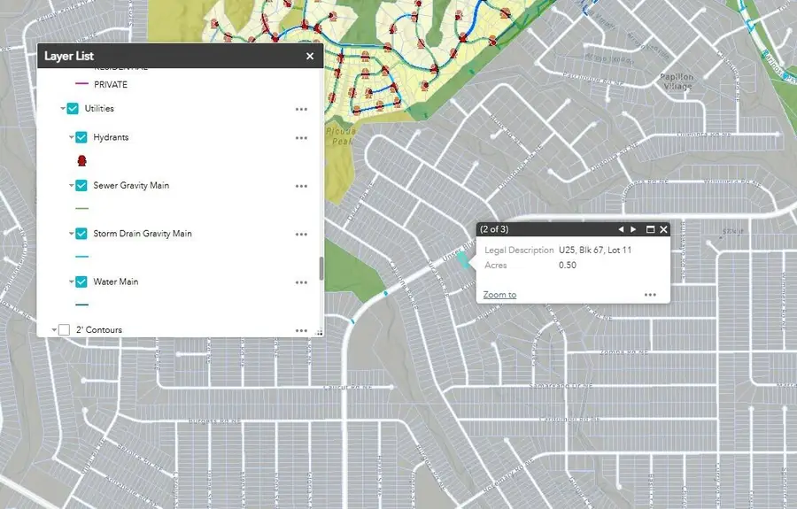Enable the 2' Contours layer
797x509 pixels.
tap(64, 330)
